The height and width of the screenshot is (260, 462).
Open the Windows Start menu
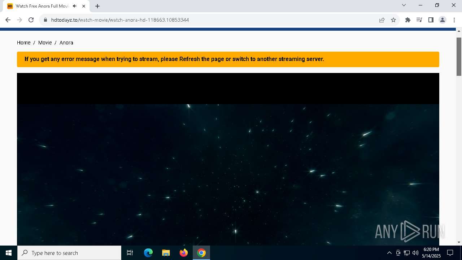[x=9, y=253]
